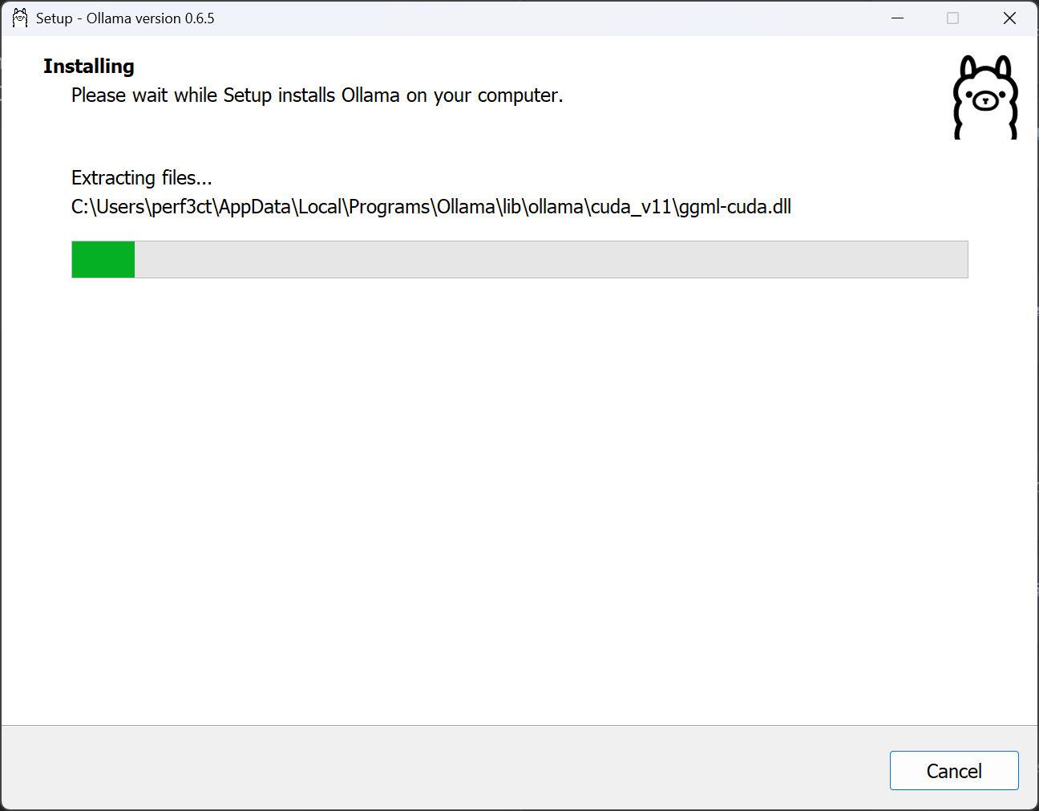Close the Ollama setup window
The image size is (1039, 811).
pos(1009,18)
